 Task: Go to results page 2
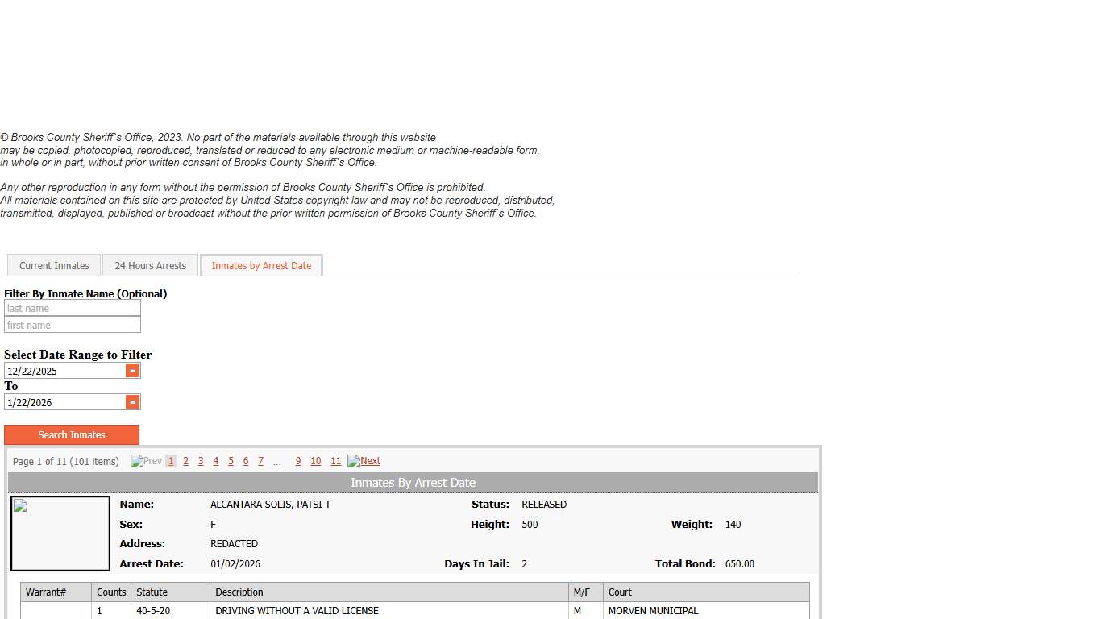click(185, 462)
